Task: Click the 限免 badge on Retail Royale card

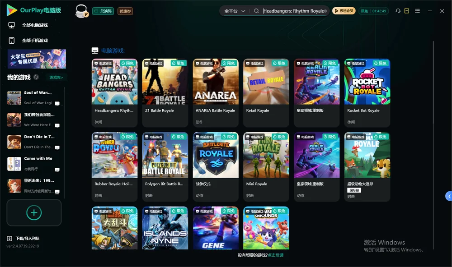Action: tap(279, 63)
